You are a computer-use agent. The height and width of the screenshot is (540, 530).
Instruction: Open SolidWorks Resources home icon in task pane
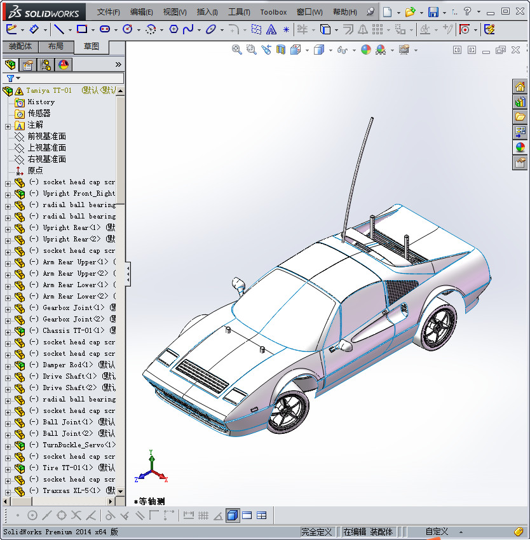coord(520,87)
